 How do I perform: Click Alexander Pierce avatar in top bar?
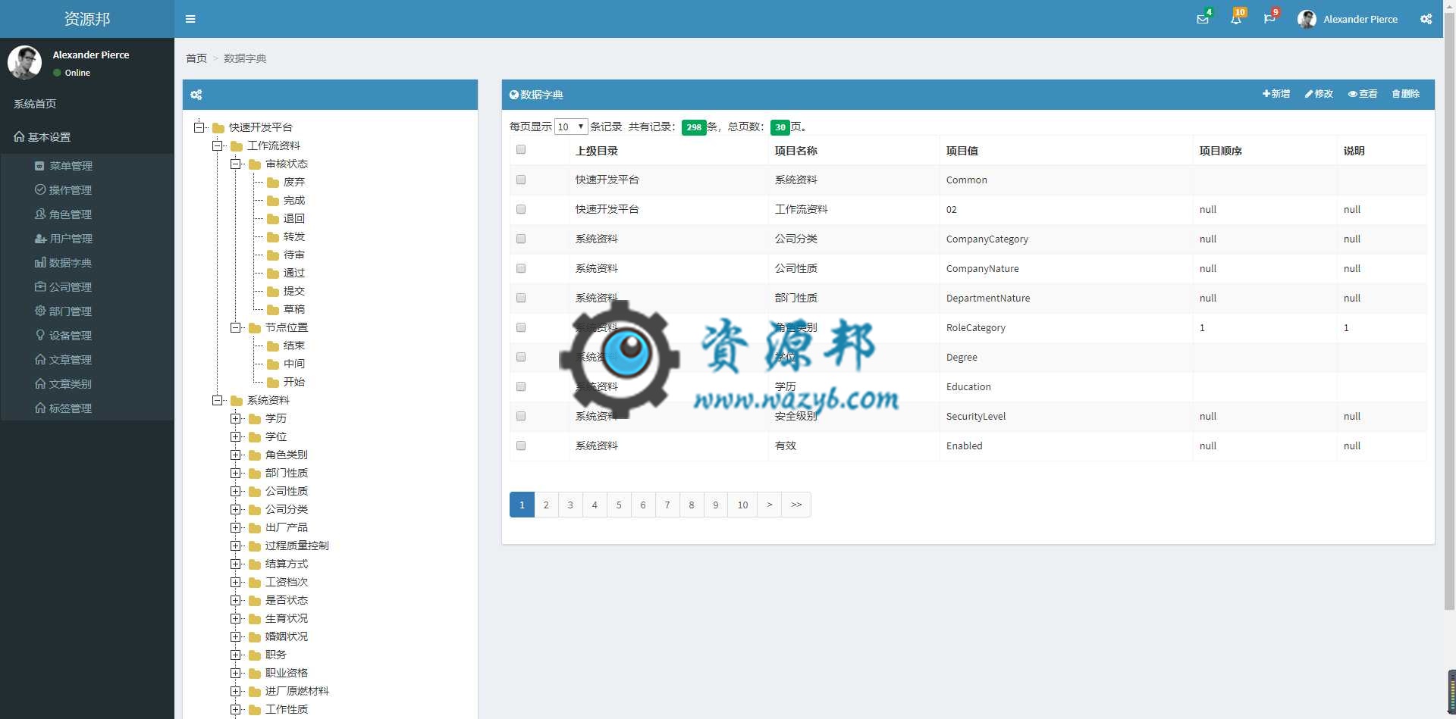[1307, 19]
